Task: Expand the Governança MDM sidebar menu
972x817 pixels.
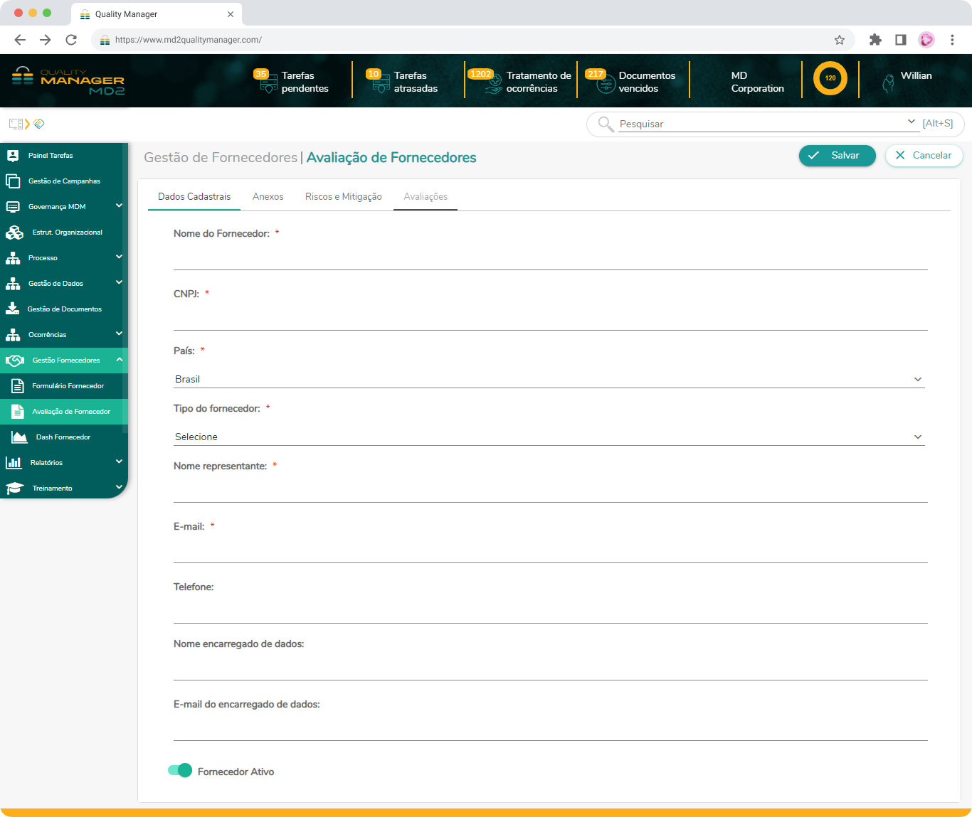Action: 119,206
